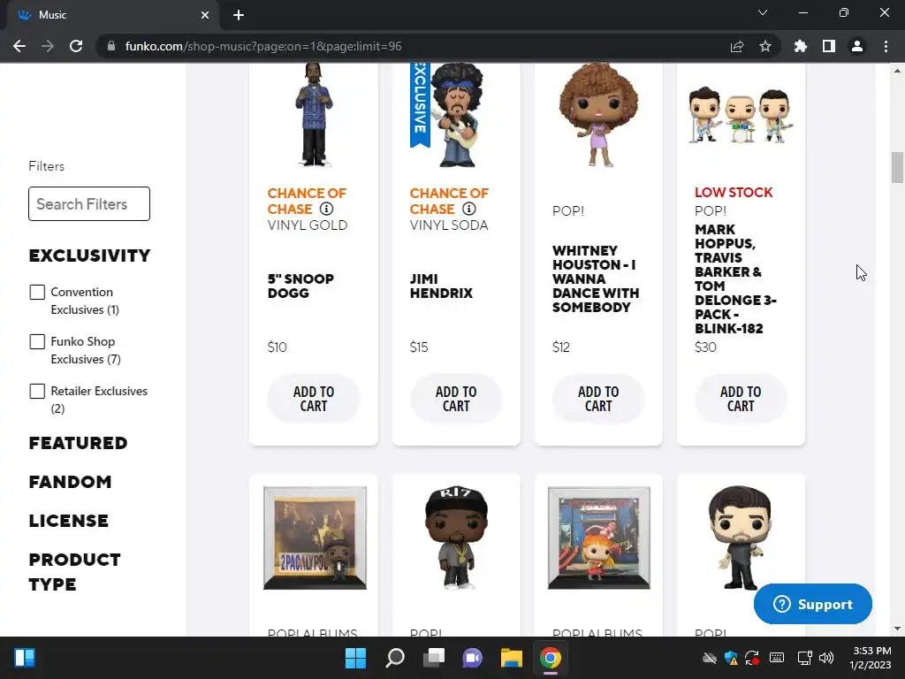Select the Music browser tab
Screen dimensions: 905x679
(112, 15)
